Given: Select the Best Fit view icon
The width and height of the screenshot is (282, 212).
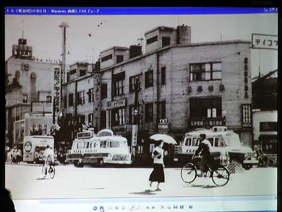Looking at the screenshot, I should [111, 208].
